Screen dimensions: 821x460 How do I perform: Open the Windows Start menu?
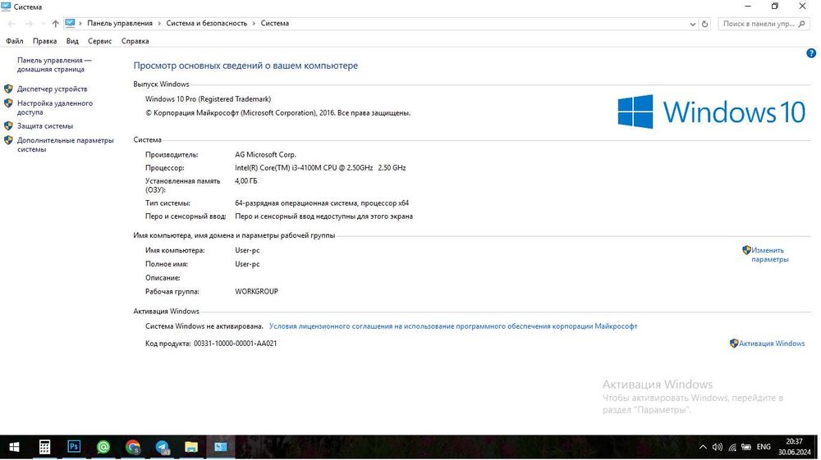tap(14, 447)
